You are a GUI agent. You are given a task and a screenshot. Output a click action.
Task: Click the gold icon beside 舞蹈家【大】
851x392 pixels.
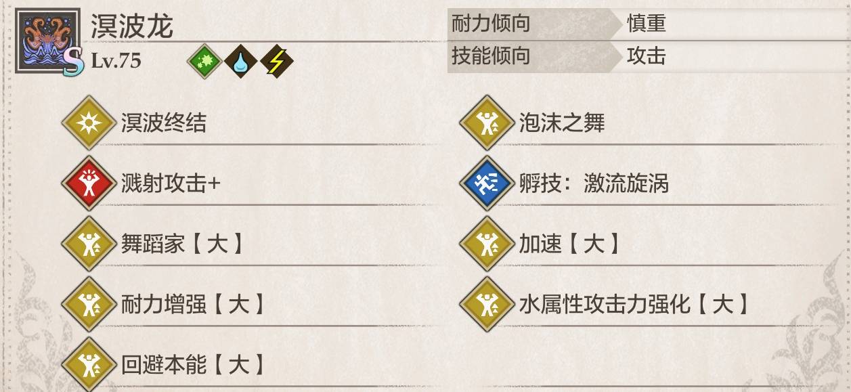(89, 244)
